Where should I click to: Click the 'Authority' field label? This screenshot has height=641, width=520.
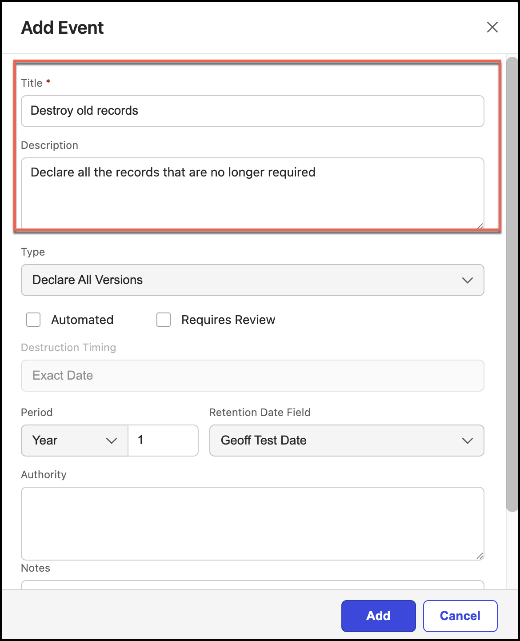point(44,475)
